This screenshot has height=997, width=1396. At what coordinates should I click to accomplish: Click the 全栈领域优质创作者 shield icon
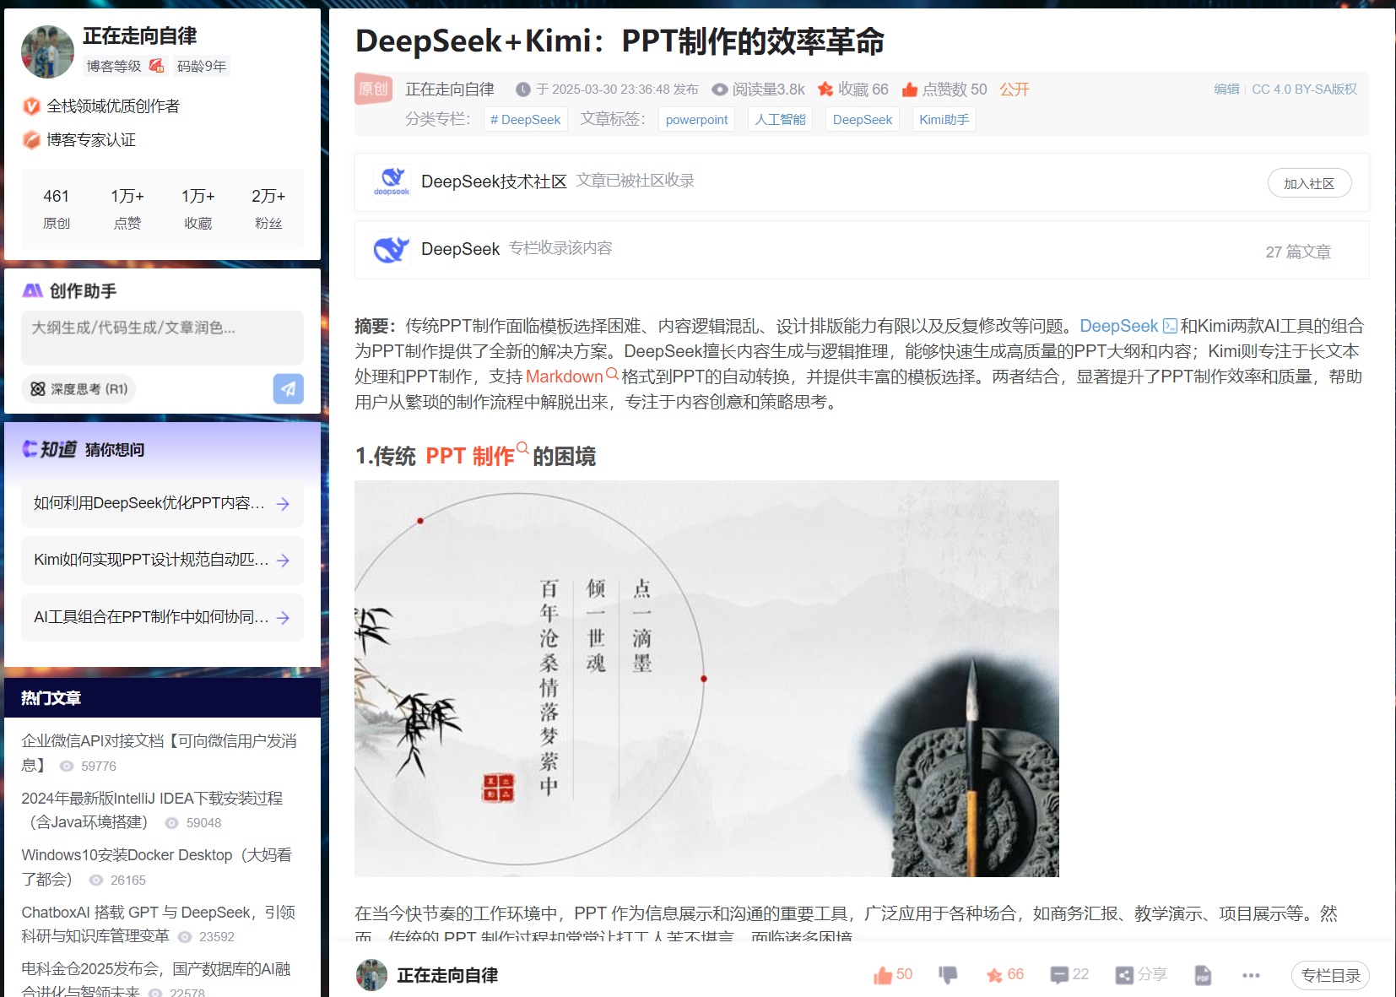[31, 106]
